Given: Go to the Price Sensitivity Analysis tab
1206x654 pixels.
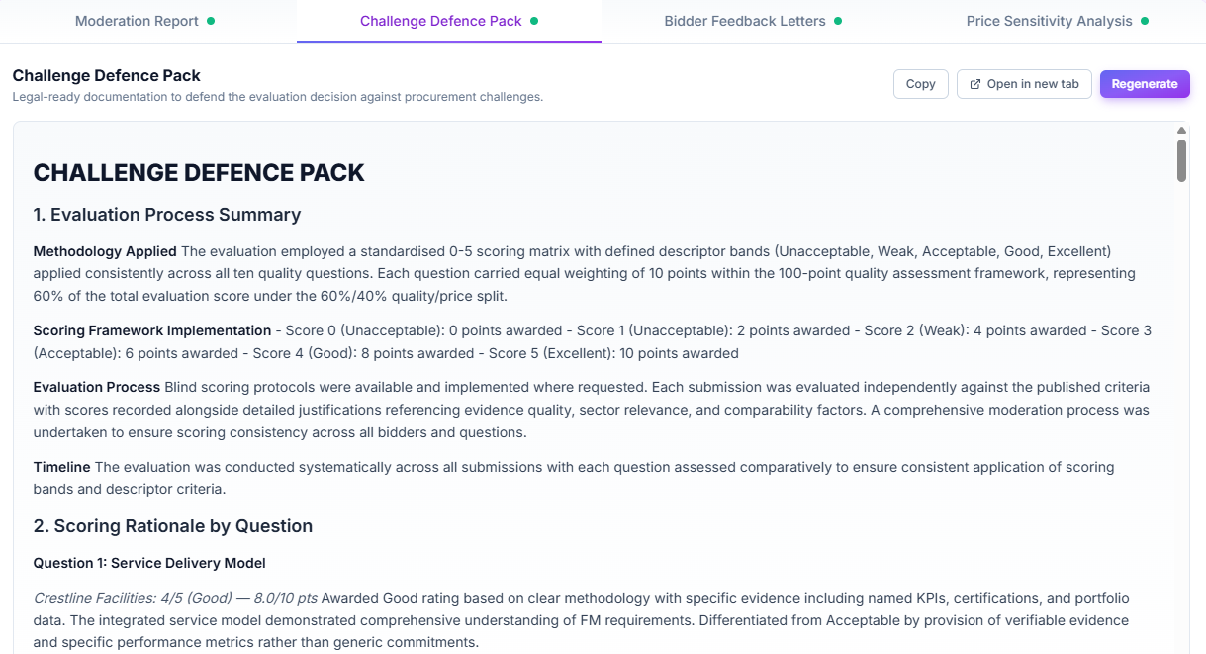Looking at the screenshot, I should (1049, 21).
